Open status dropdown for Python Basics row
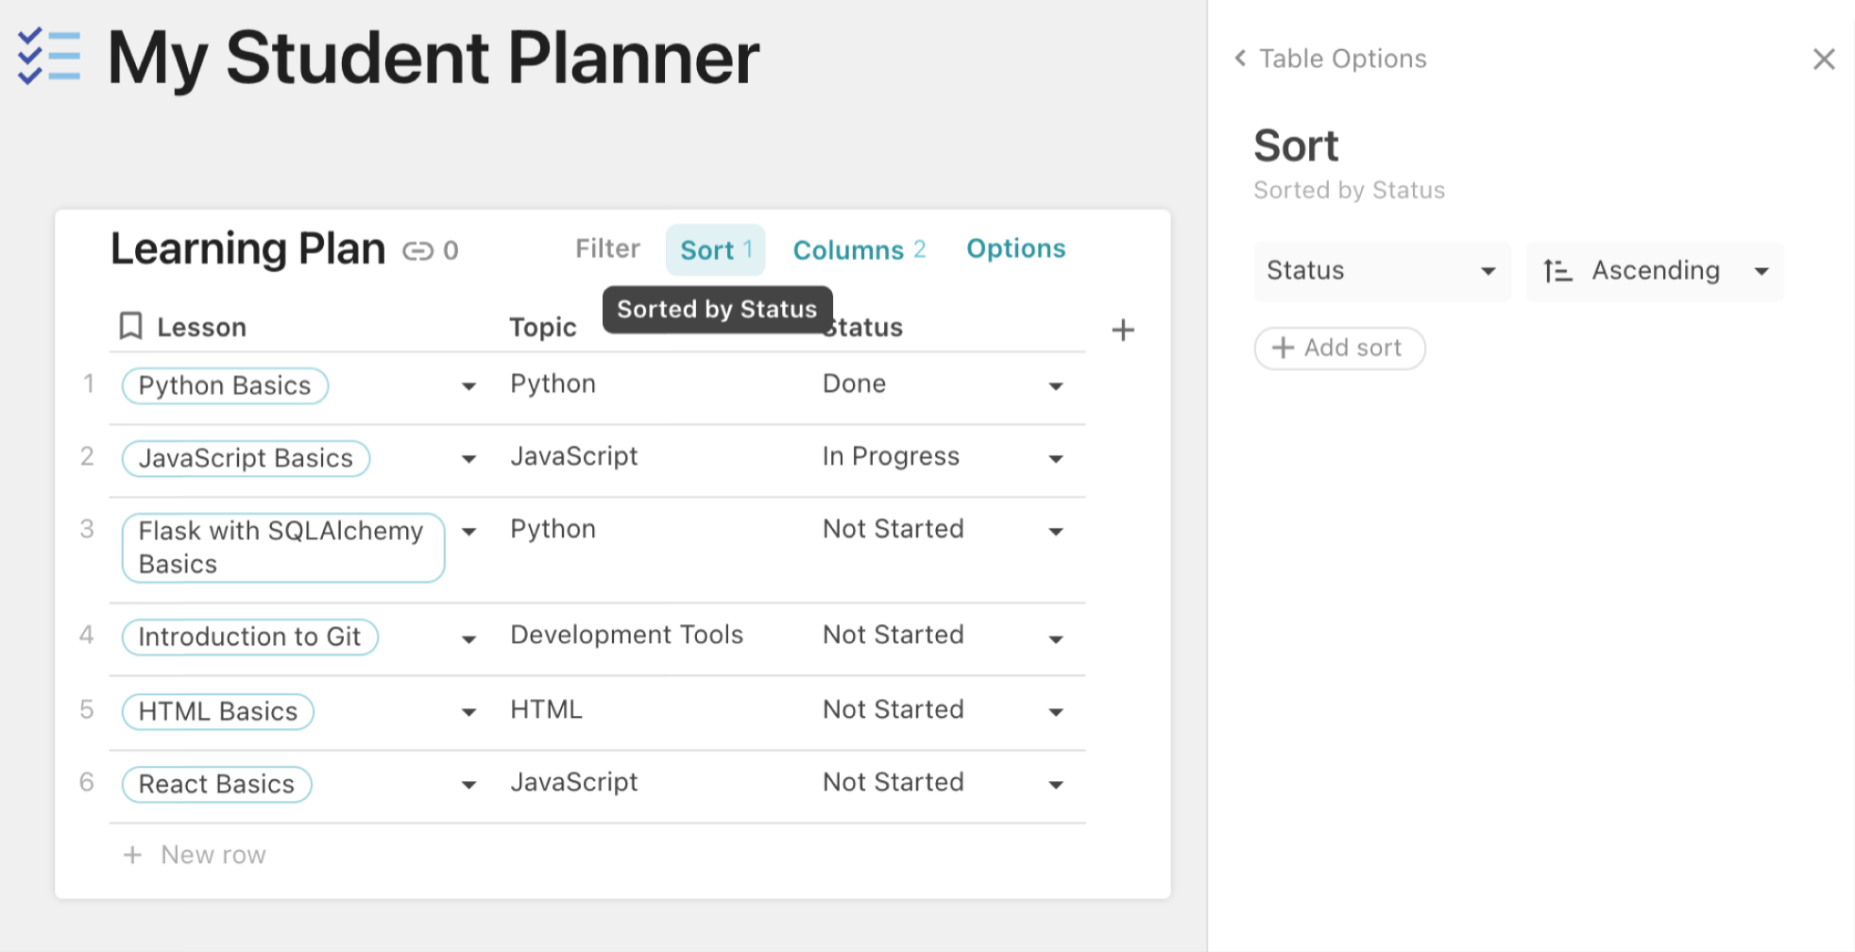Screen dimensions: 1855x952 coord(1055,386)
